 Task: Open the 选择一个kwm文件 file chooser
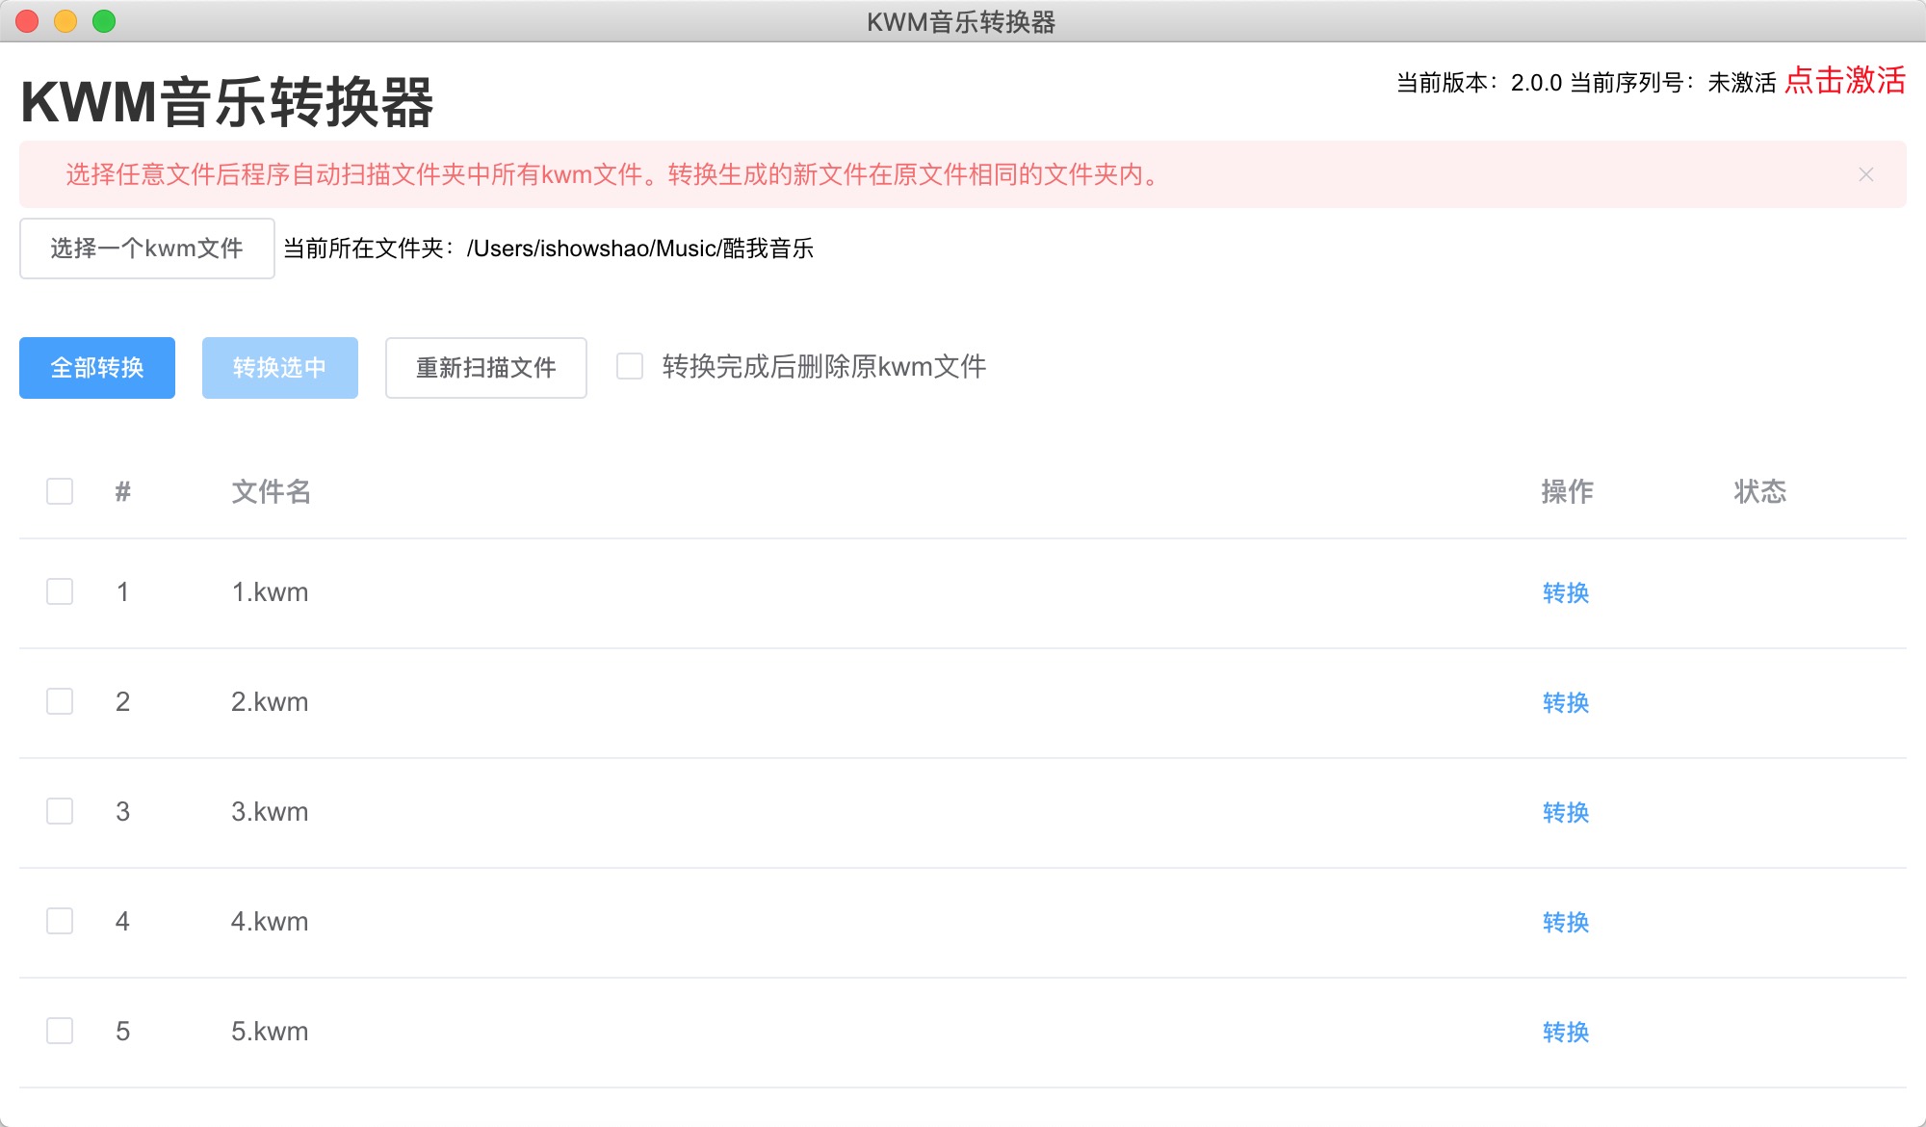point(146,249)
